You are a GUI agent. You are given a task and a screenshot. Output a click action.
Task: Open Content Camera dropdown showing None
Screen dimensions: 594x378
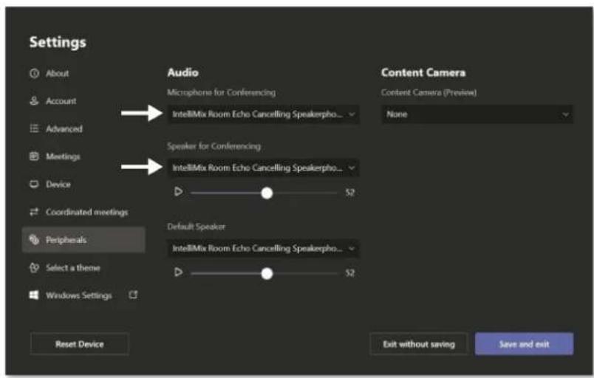pyautogui.click(x=477, y=114)
